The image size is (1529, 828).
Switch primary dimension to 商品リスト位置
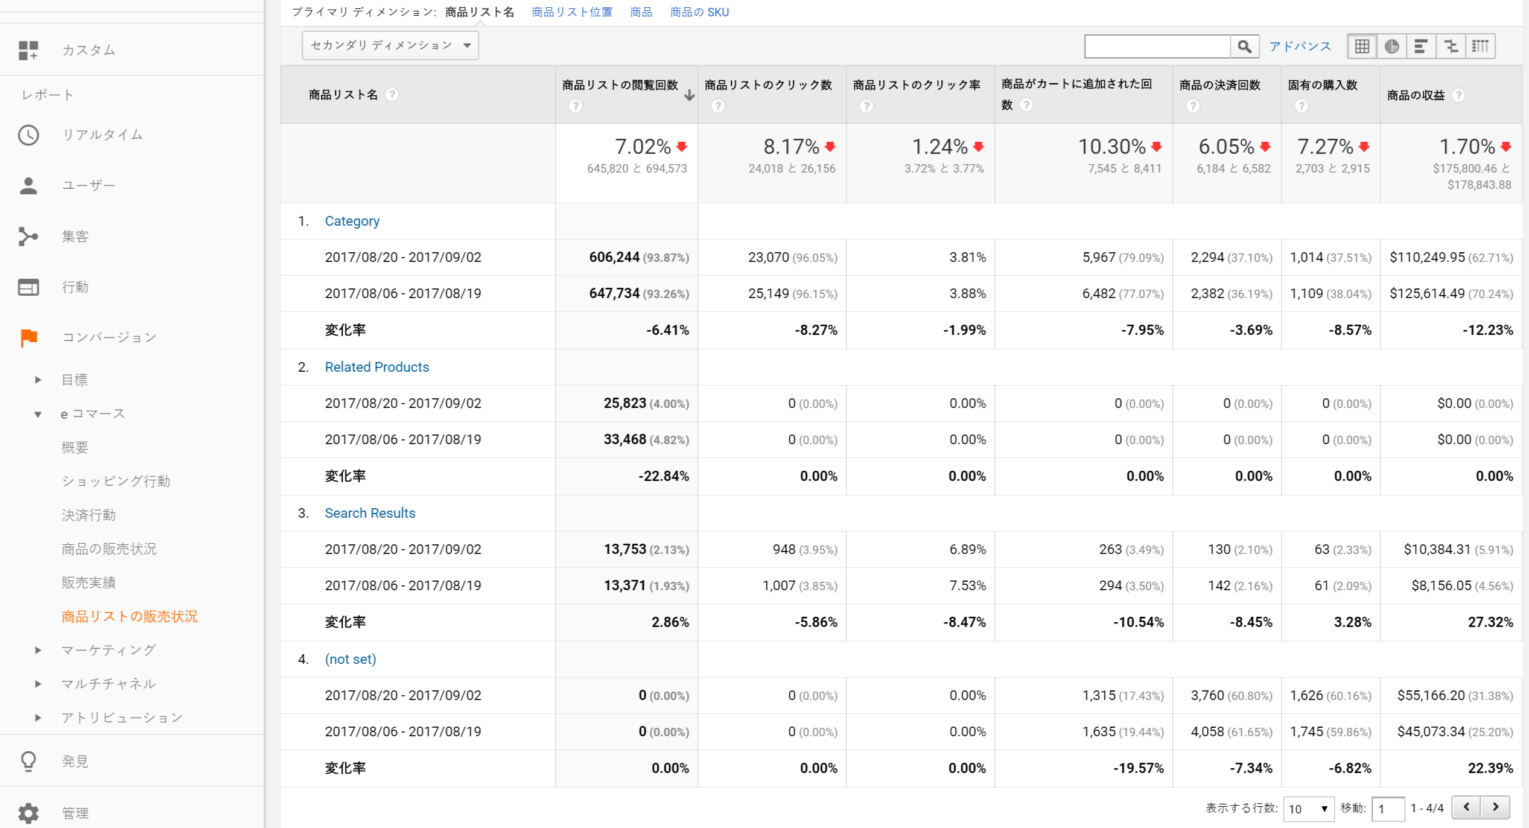(x=571, y=12)
